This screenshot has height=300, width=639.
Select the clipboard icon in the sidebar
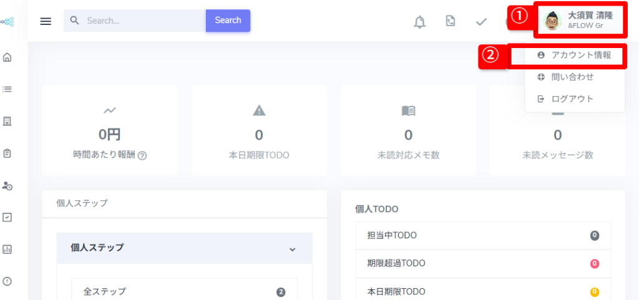7,153
